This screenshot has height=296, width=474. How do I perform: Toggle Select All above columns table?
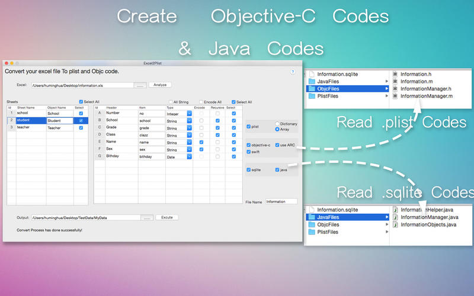coord(233,102)
